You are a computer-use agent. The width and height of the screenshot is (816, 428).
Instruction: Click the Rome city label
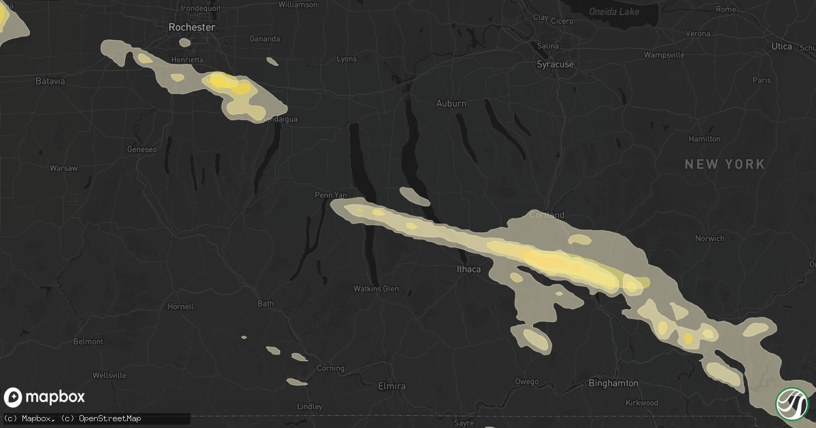[x=726, y=10]
